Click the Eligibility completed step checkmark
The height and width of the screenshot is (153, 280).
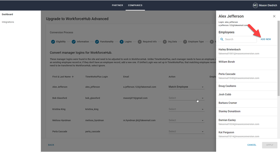pos(53,42)
